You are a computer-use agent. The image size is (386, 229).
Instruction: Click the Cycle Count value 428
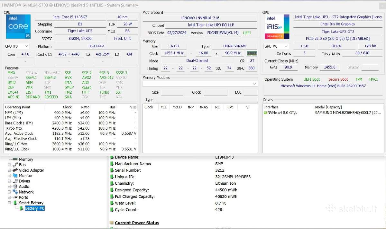click(219, 210)
